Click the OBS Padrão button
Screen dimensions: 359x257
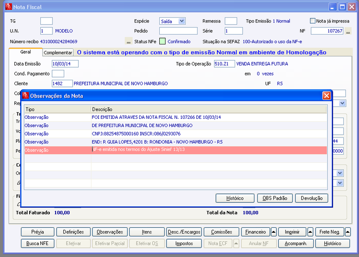click(x=275, y=198)
